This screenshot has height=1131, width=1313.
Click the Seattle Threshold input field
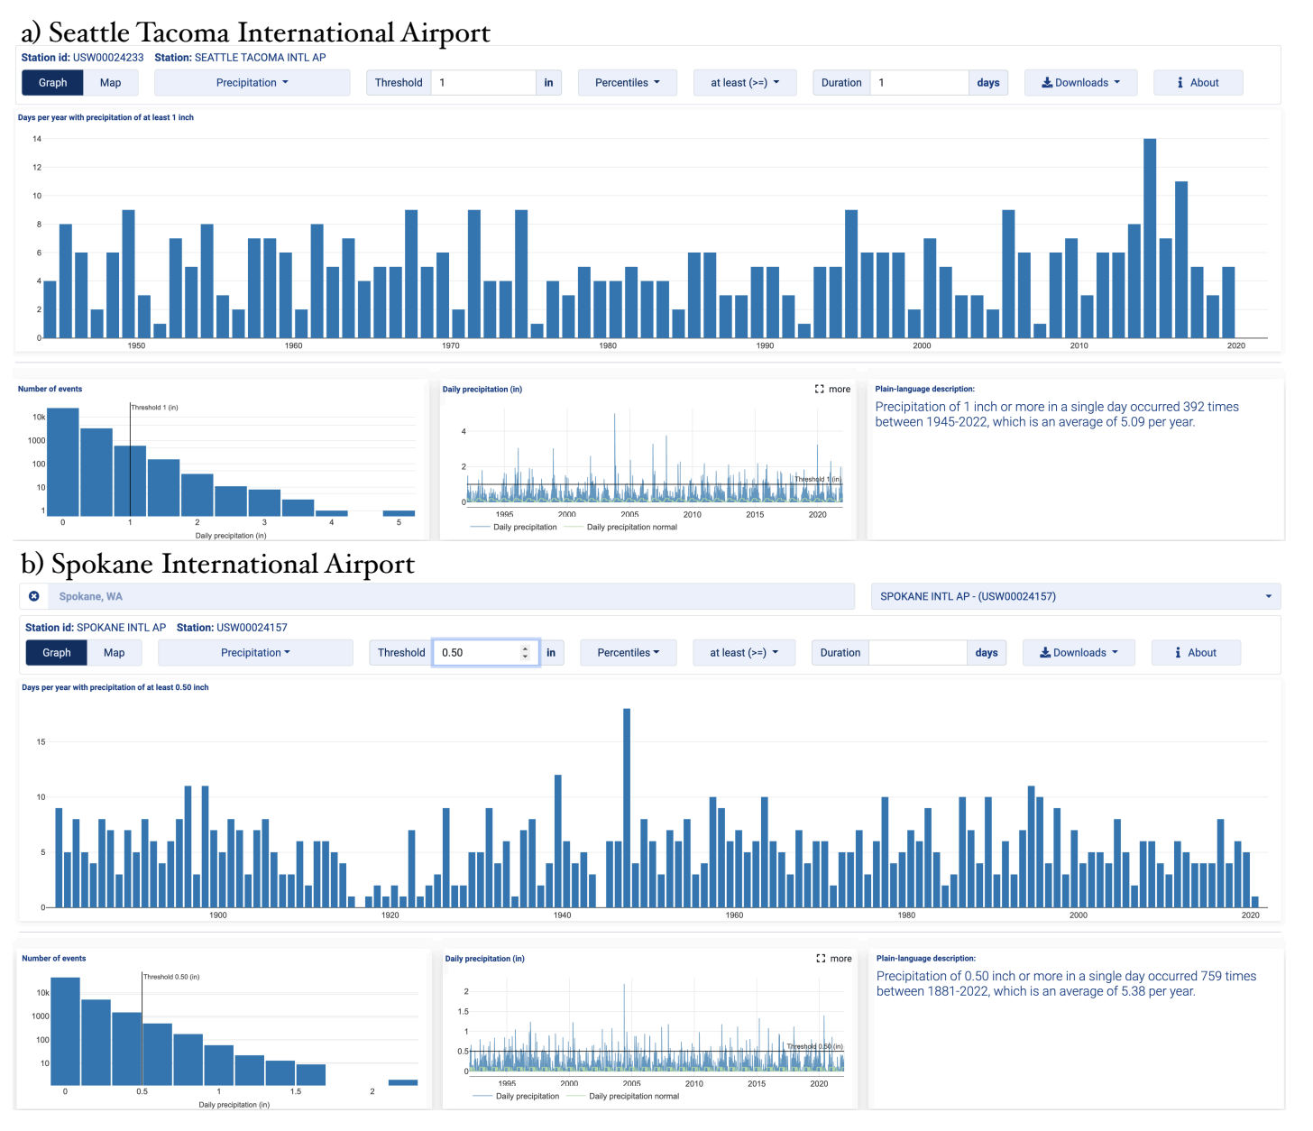click(482, 83)
